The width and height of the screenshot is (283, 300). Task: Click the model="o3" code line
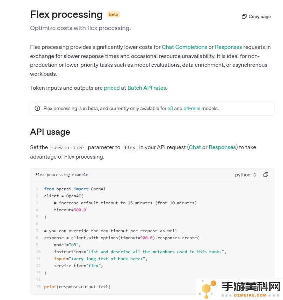[67, 245]
